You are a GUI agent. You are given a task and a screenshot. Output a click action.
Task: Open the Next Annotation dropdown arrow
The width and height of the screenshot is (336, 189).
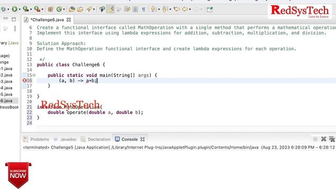coord(159,9)
